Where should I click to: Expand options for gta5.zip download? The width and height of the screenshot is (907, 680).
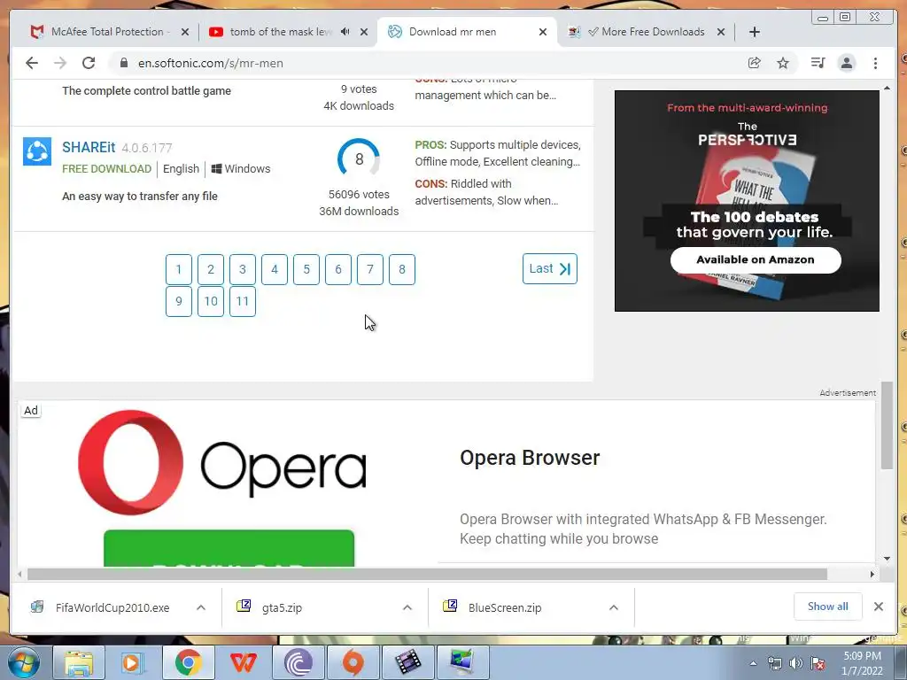coord(407,607)
